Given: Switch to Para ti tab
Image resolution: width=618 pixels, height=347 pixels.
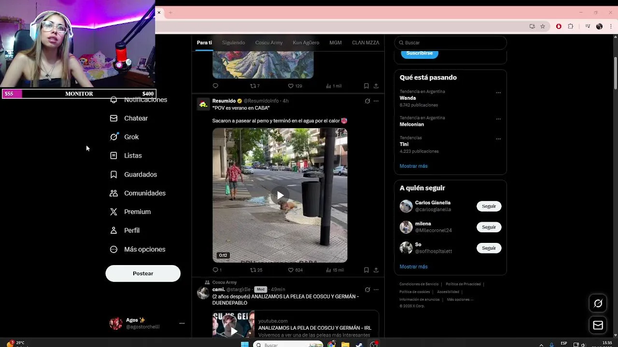Looking at the screenshot, I should 204,42.
